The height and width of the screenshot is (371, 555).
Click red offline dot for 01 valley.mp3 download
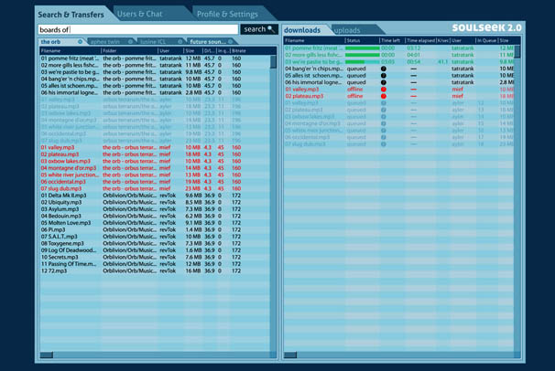(x=384, y=89)
